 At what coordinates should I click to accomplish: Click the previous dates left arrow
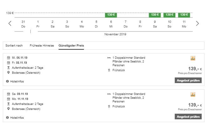point(10,23)
